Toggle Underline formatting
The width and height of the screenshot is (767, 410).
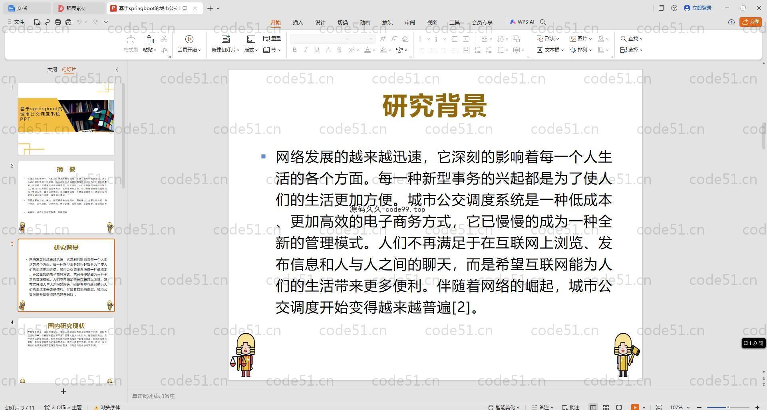pos(317,50)
